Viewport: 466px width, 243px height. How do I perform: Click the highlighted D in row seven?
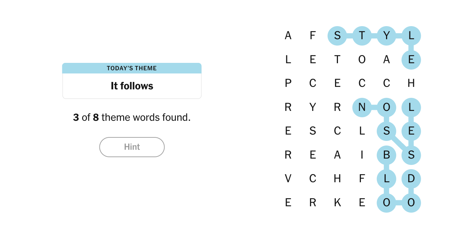point(411,178)
